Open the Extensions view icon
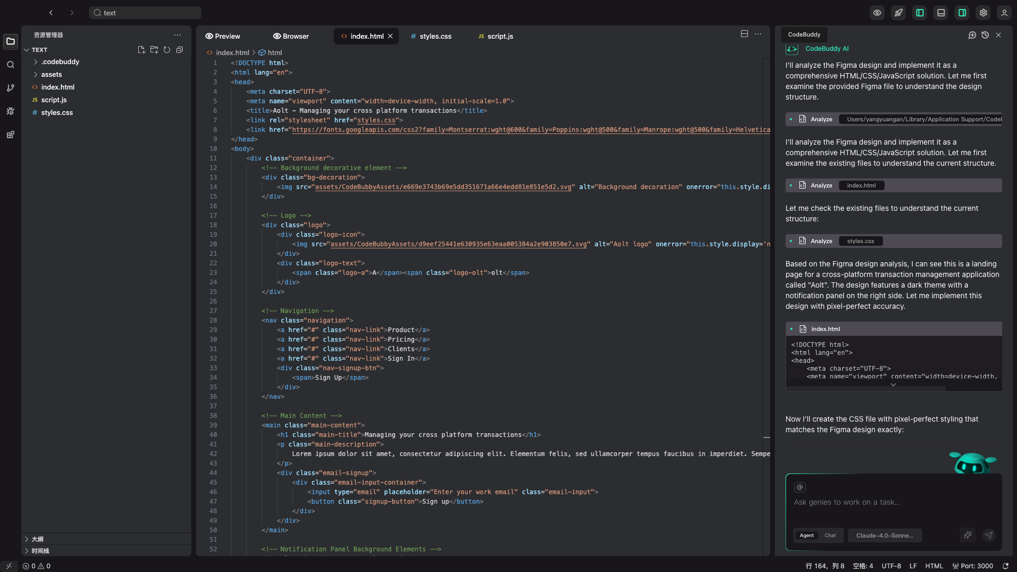This screenshot has height=572, width=1017. point(11,135)
